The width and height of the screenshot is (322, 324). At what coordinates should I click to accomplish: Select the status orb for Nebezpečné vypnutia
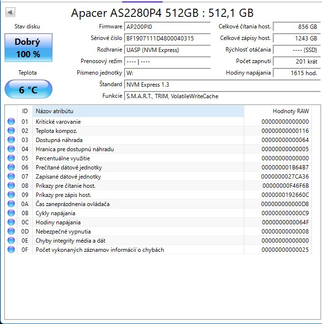coord(11,231)
